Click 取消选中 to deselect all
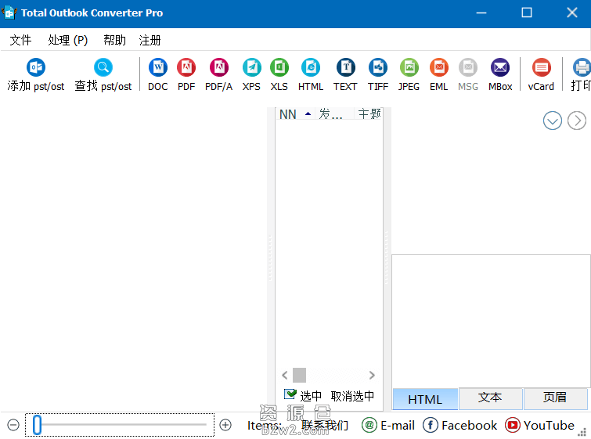The height and width of the screenshot is (439, 591). pyautogui.click(x=352, y=396)
